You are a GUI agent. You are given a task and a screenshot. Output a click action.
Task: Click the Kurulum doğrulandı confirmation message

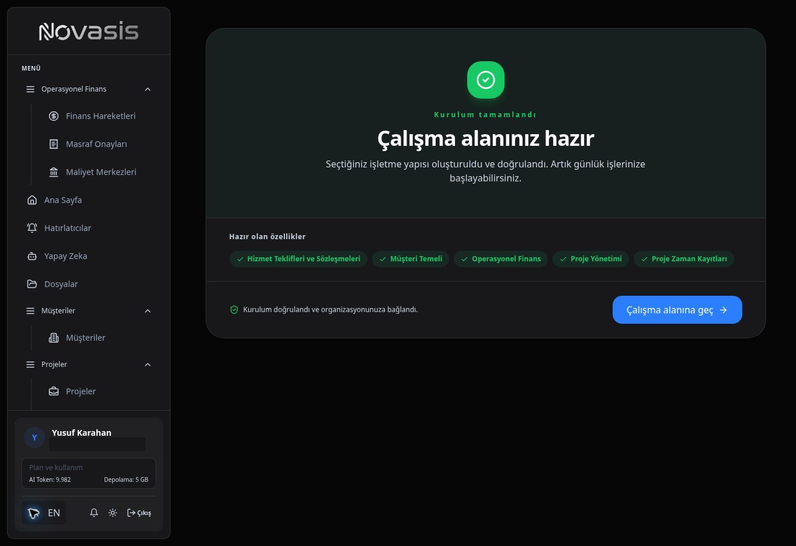[x=331, y=310]
